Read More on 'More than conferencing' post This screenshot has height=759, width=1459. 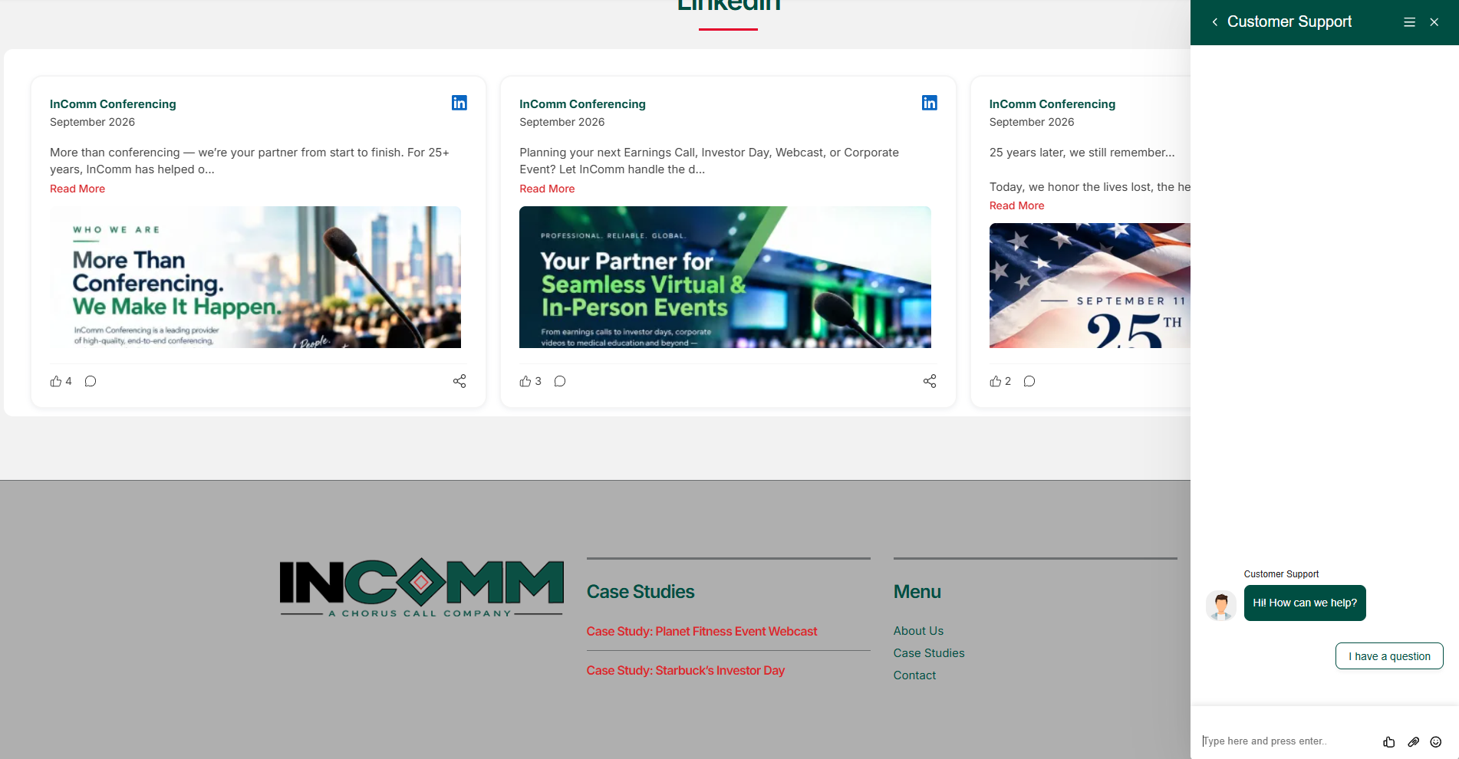coord(77,189)
